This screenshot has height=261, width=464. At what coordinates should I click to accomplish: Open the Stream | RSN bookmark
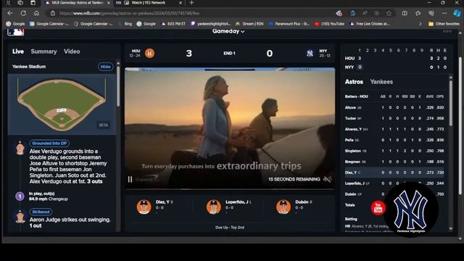coord(249,24)
